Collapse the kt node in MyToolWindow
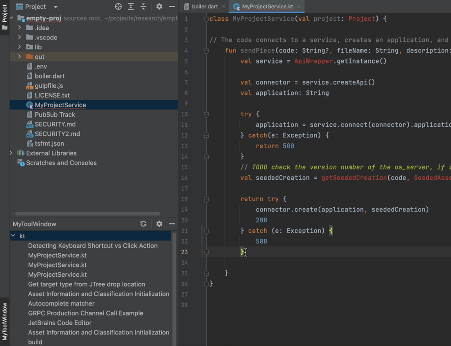Image resolution: width=451 pixels, height=346 pixels. pos(13,236)
